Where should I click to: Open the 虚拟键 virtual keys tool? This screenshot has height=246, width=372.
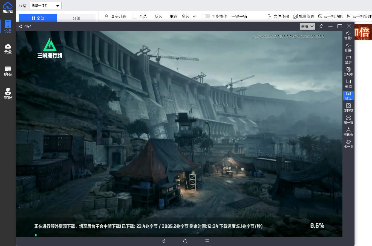point(348,108)
